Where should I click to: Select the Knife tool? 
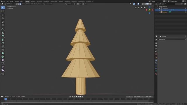click(3, 50)
